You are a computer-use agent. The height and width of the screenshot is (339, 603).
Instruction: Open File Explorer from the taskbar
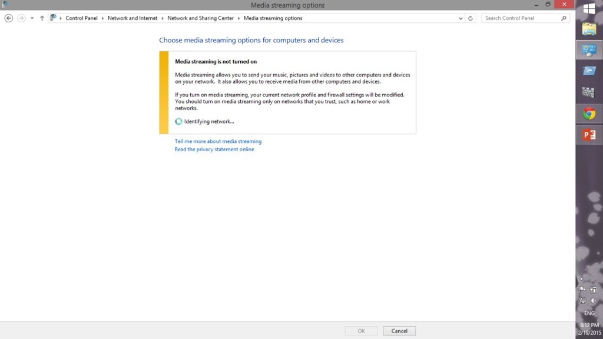tap(589, 29)
